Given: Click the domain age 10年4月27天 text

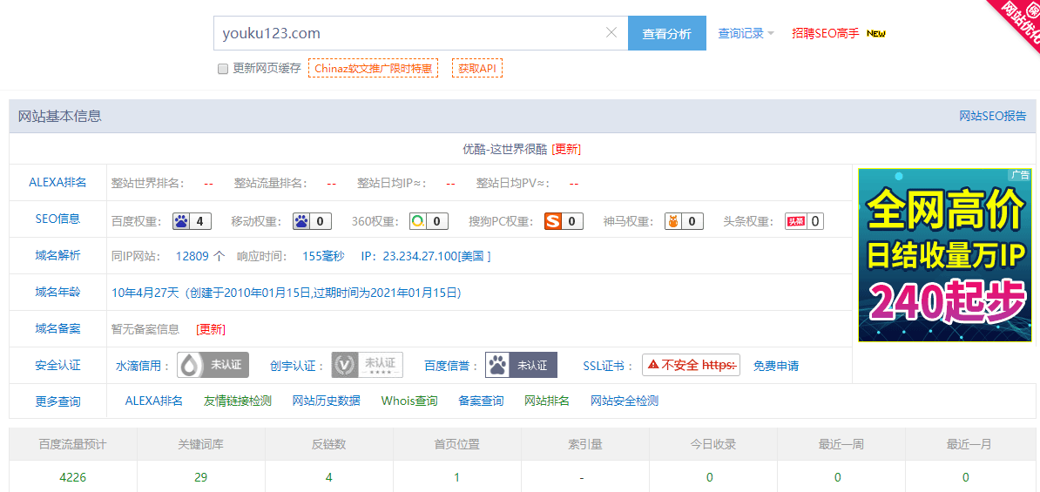Looking at the screenshot, I should pyautogui.click(x=146, y=293).
